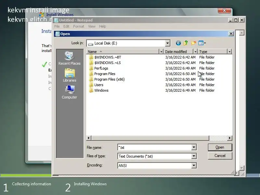Click the Cancel button

220,156
